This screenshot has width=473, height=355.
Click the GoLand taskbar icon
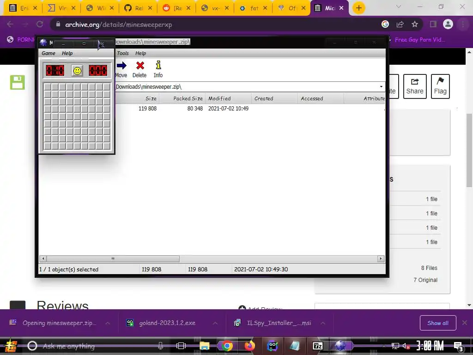tap(273, 346)
